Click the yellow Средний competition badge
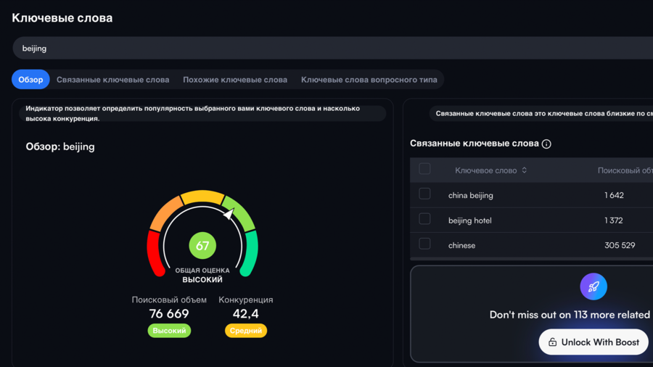 246,331
